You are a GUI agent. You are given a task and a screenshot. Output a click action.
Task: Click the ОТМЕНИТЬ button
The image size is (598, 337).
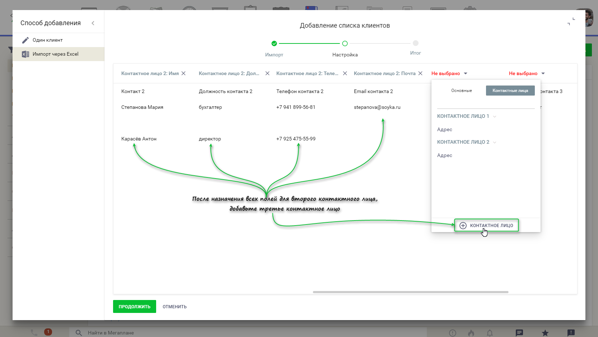(x=175, y=306)
